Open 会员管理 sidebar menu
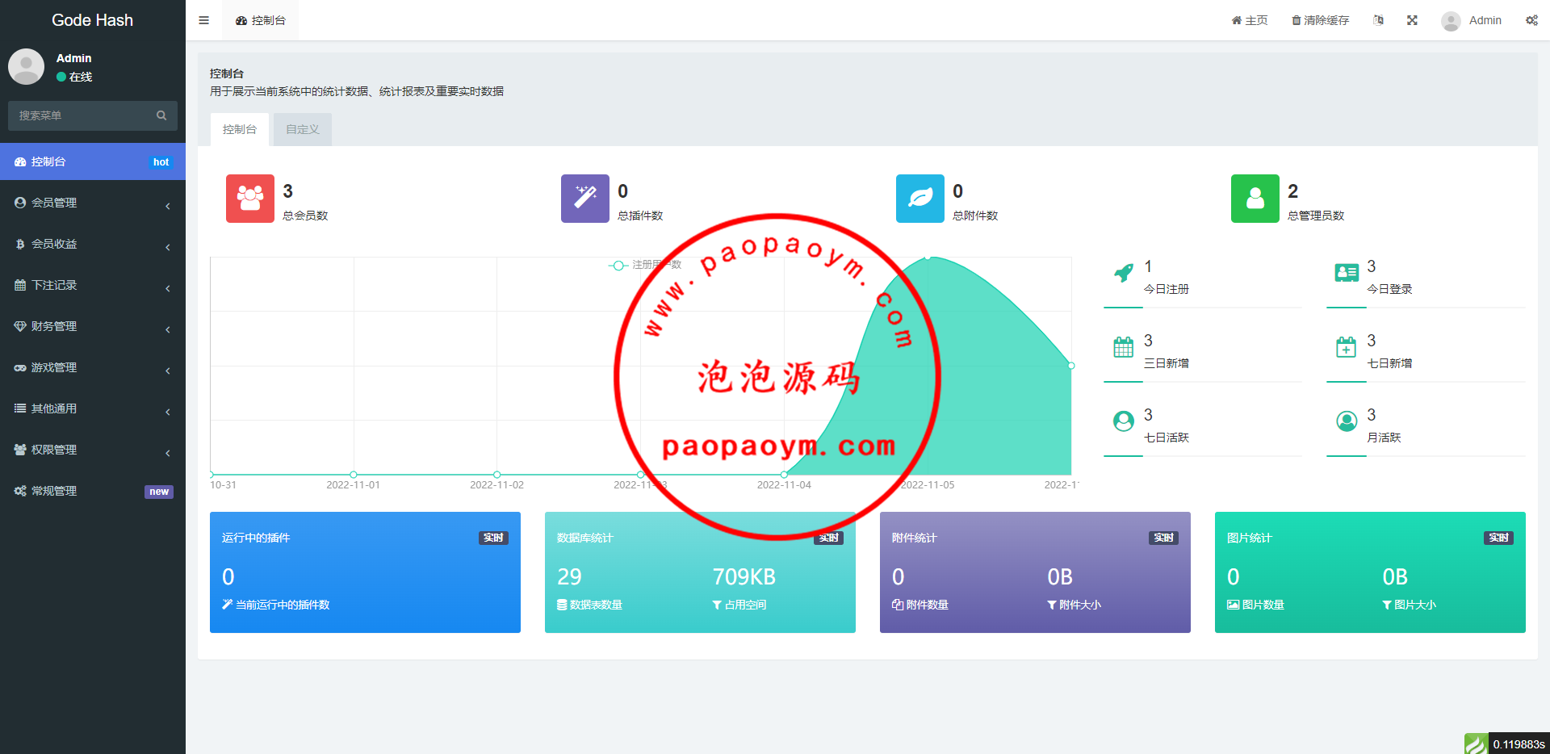The height and width of the screenshot is (754, 1550). click(x=93, y=203)
